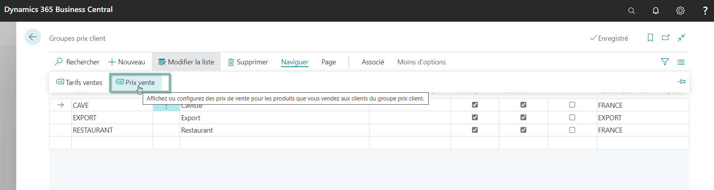The width and height of the screenshot is (714, 190).
Task: Change list view layout icon
Action: click(681, 62)
